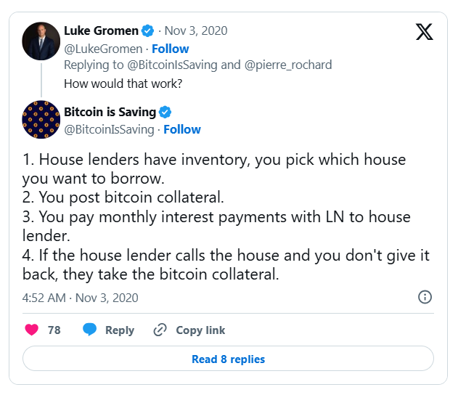Open the Luke Gromen display name

coord(101,30)
